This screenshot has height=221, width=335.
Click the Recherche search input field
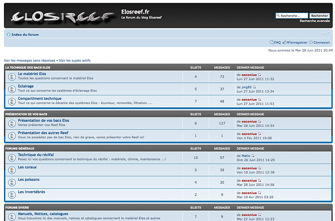click(x=292, y=15)
